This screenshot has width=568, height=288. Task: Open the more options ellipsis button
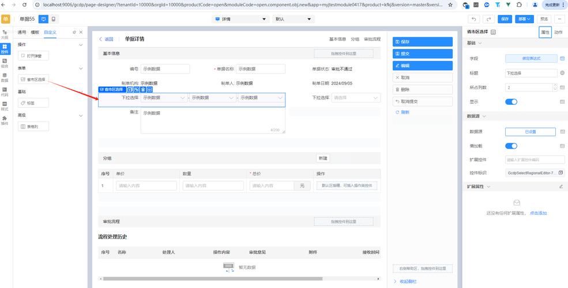tap(560, 19)
